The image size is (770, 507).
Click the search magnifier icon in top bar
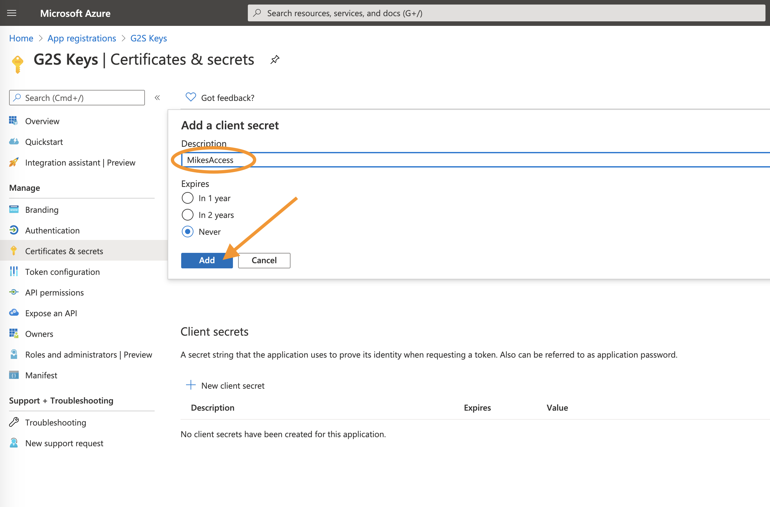(257, 13)
